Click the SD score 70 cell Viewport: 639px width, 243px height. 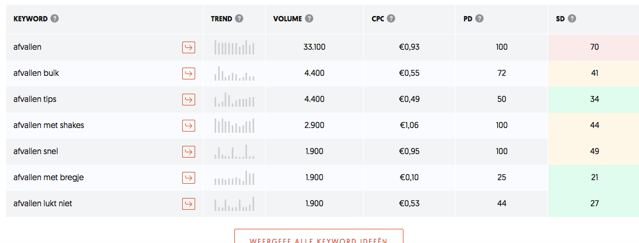point(594,47)
